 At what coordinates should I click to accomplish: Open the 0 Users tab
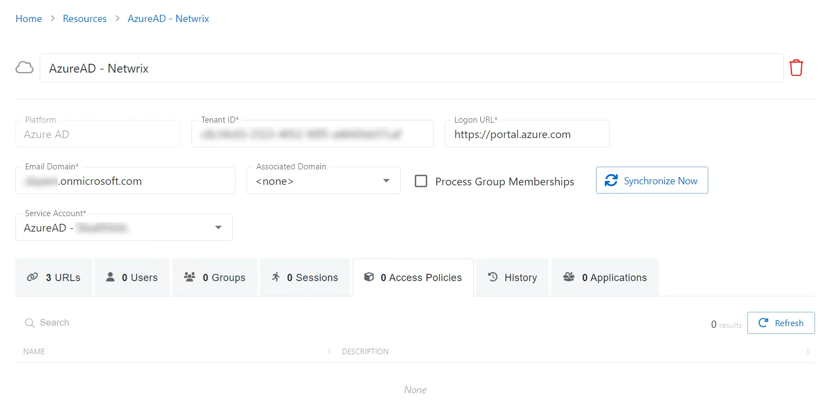tap(132, 277)
